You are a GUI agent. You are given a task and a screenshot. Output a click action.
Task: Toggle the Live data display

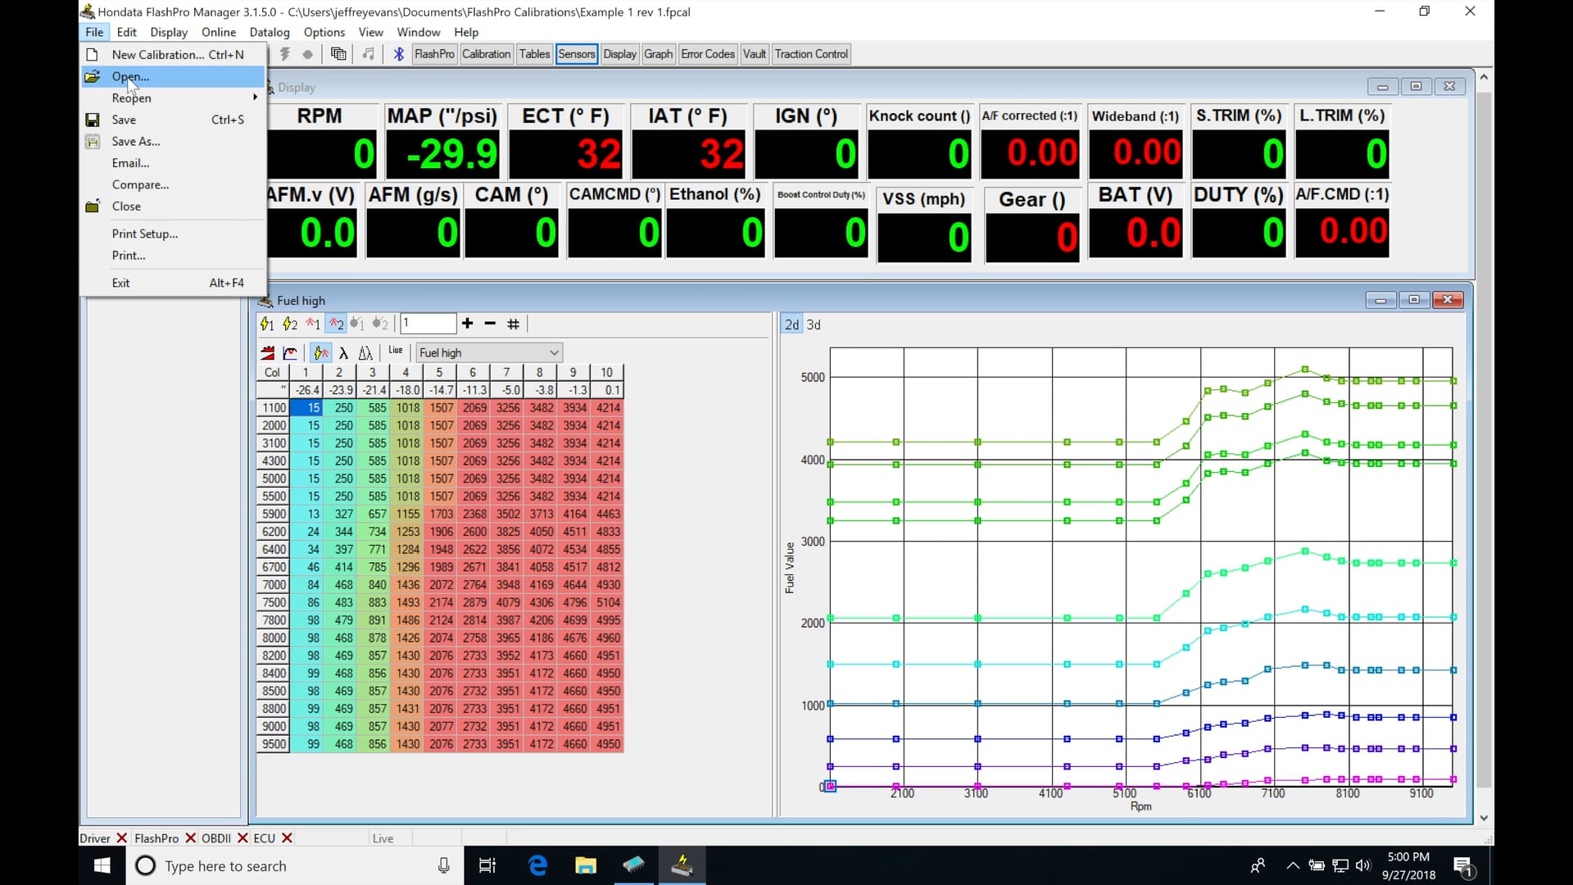click(396, 352)
